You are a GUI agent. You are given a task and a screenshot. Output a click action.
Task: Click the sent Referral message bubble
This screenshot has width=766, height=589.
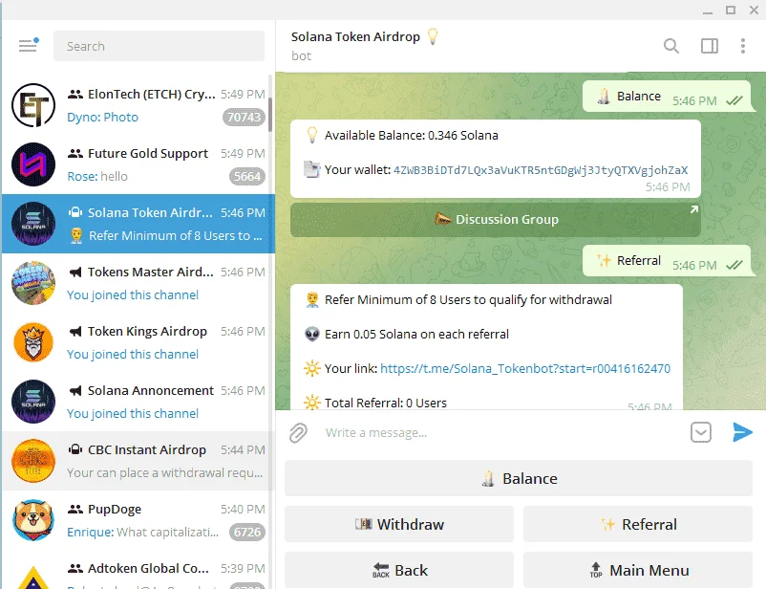667,261
